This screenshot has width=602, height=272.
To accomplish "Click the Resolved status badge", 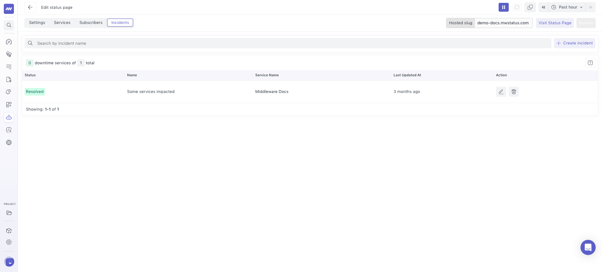I will (x=35, y=92).
